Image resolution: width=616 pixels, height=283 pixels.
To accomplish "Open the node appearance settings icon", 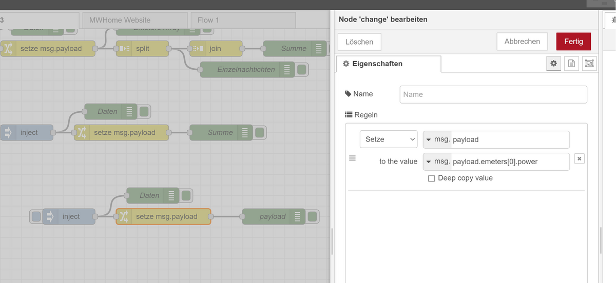I will pyautogui.click(x=589, y=64).
